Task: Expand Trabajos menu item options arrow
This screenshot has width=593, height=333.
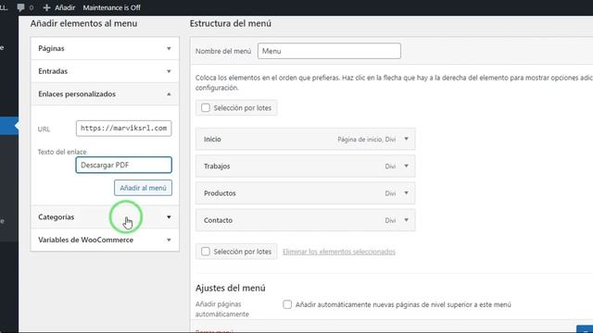Action: click(406, 166)
